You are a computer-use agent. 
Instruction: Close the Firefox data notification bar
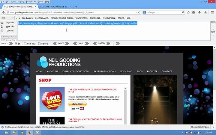[x=213, y=127]
